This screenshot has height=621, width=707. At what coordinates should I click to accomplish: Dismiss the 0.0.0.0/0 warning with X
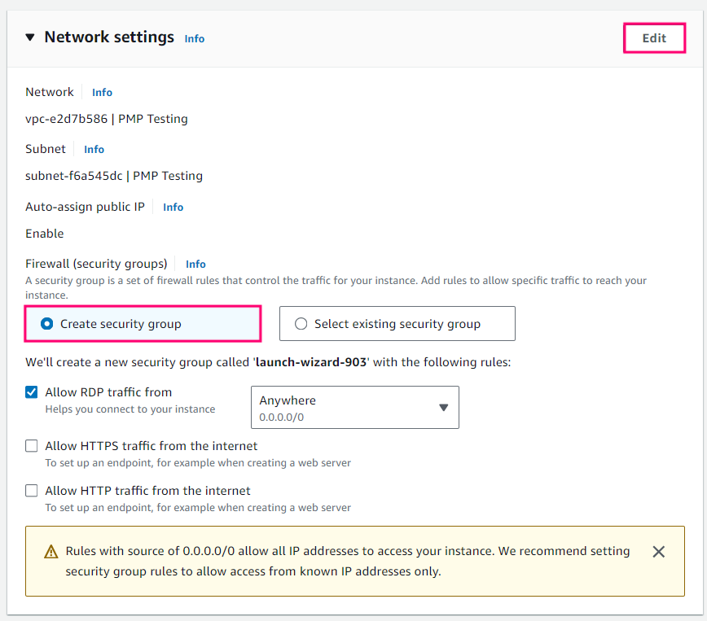(659, 552)
